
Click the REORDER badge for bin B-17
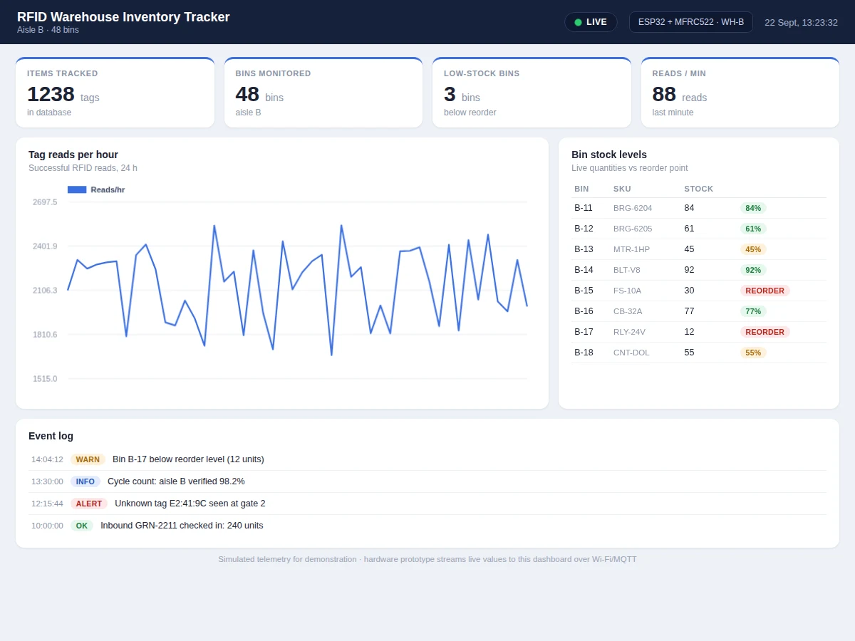765,332
